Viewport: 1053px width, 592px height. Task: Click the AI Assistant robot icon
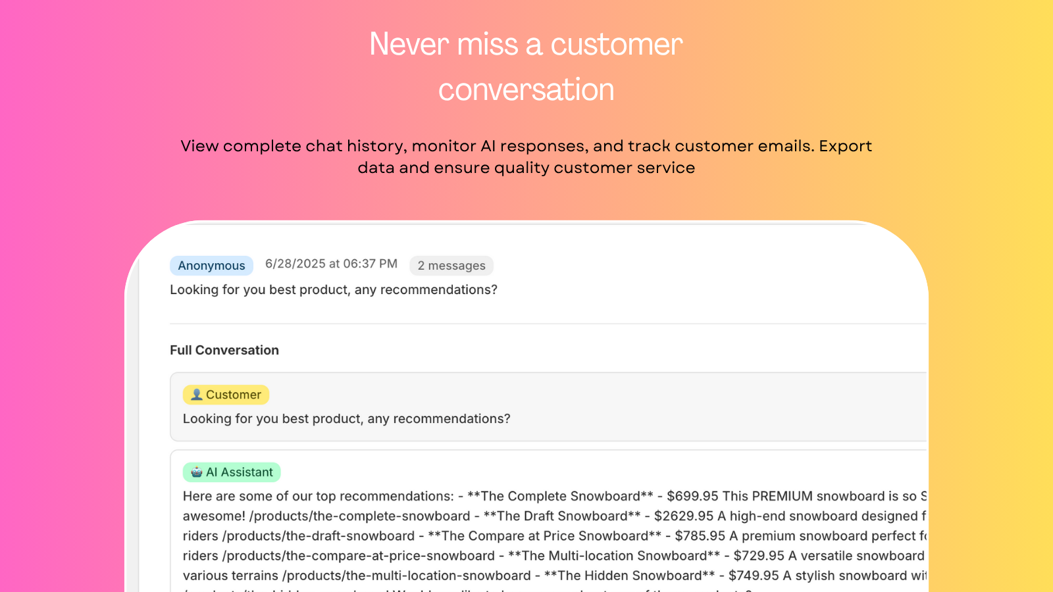pos(196,472)
